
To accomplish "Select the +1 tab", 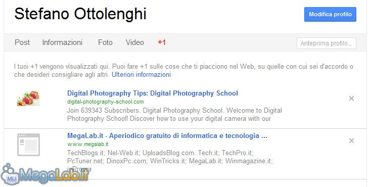I will tap(162, 42).
